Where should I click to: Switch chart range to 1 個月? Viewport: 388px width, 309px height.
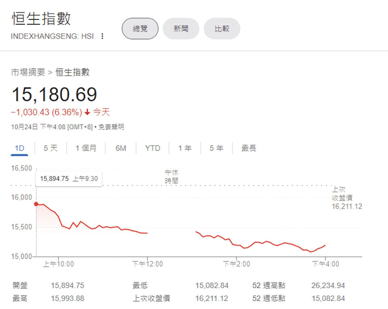[x=86, y=148]
